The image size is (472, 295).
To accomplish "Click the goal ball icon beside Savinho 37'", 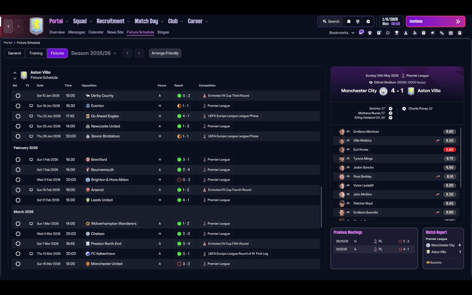I will coord(391,109).
